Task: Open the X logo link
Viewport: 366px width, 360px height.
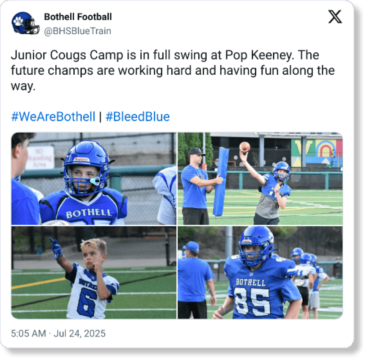Action: 335,17
